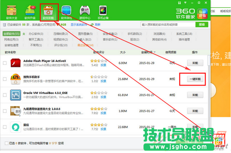The width and height of the screenshot is (231, 153).
Task: Open the title bar dropdown menu arrow
Action: 185,3
